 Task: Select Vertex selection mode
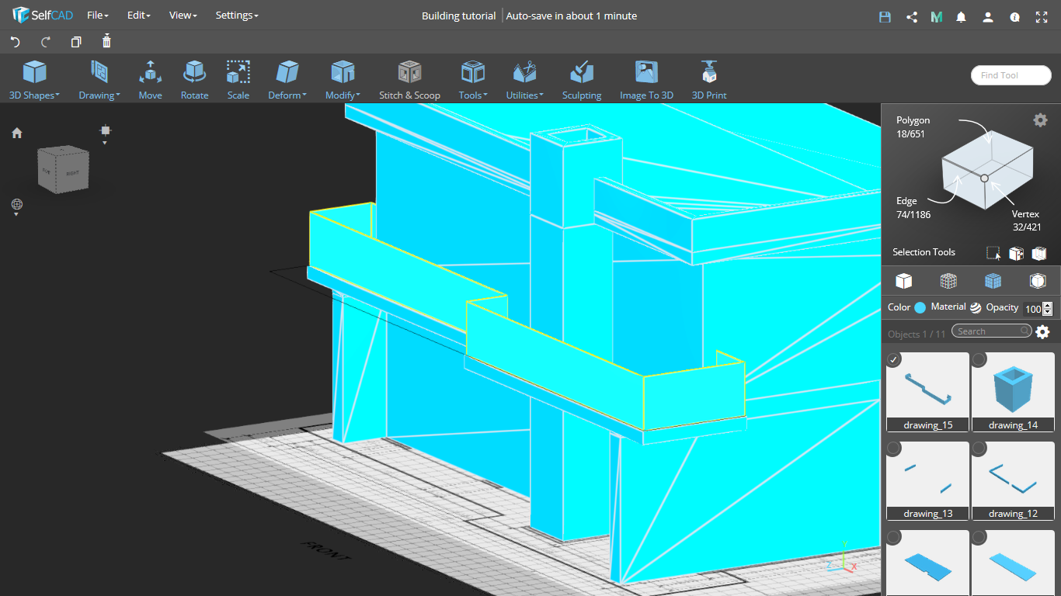1026,220
